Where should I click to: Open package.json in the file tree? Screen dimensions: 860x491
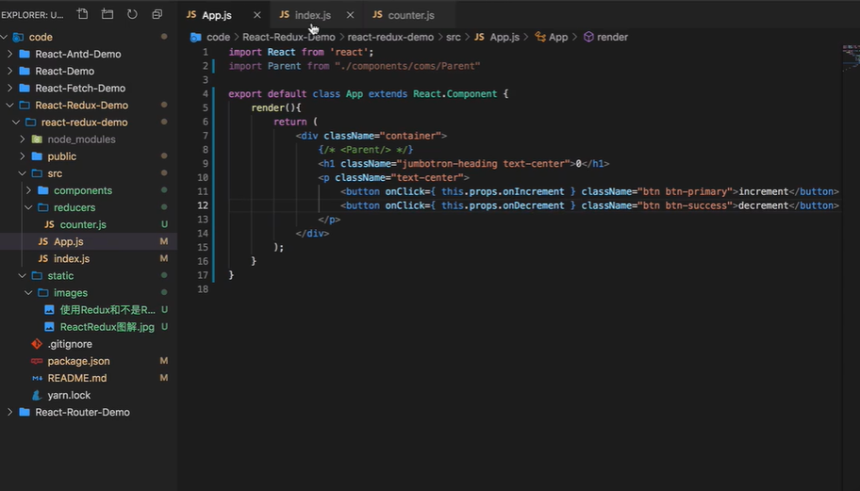(78, 361)
